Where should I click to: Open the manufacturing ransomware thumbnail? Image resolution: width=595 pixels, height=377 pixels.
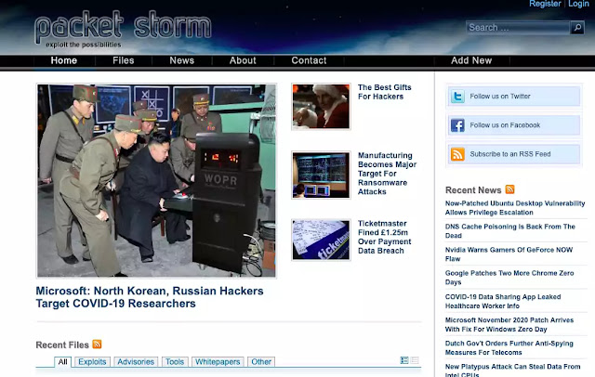tap(321, 175)
